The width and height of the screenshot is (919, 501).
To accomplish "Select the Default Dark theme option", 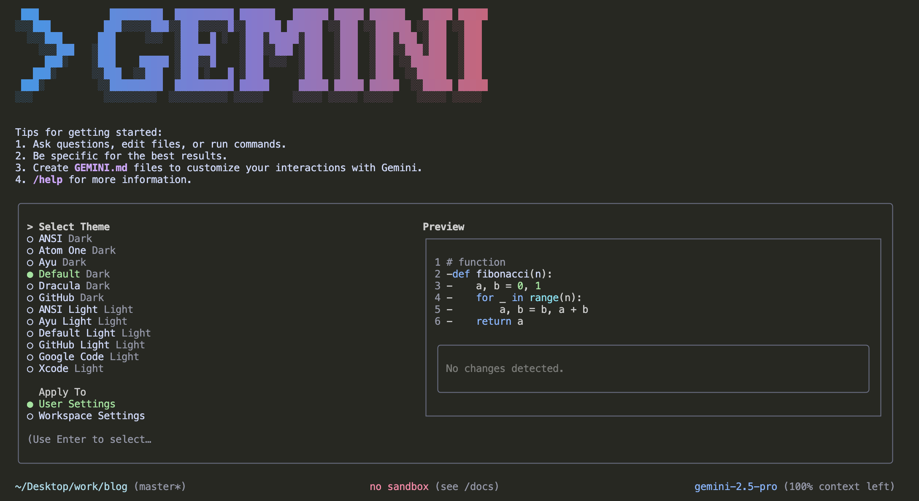I will coord(68,274).
